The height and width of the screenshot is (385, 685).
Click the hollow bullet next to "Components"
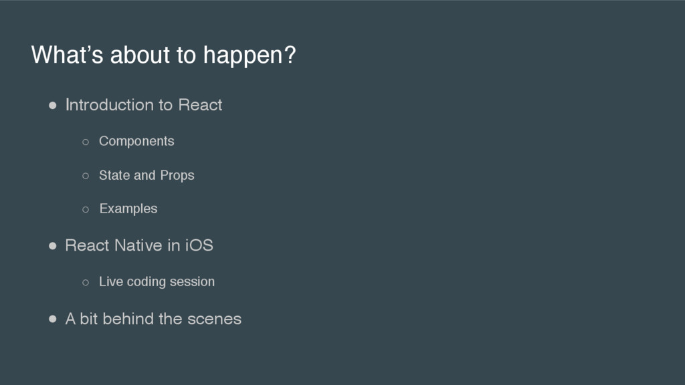point(86,142)
